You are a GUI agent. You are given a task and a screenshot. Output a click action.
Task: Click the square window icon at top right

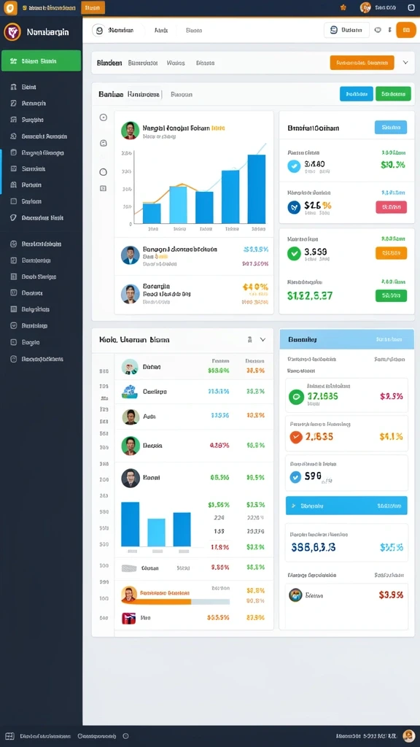pos(411,7)
